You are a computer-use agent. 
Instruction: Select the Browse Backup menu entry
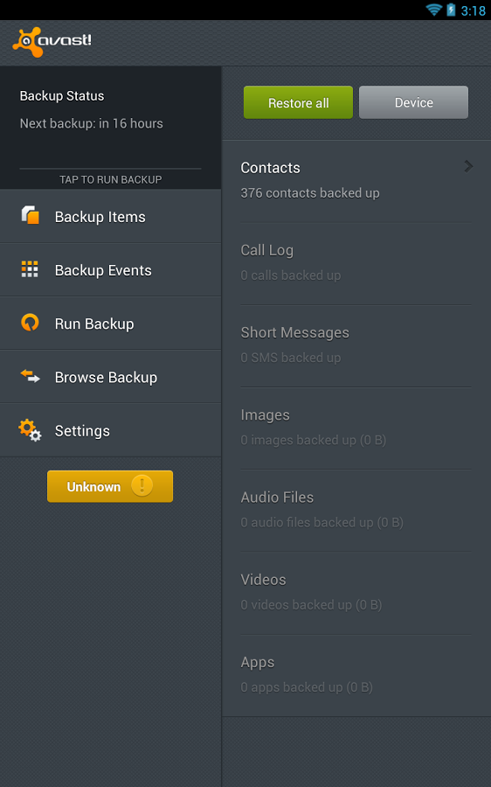tap(110, 377)
